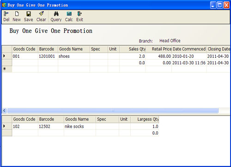Click Goods Code header in top grid

point(25,49)
